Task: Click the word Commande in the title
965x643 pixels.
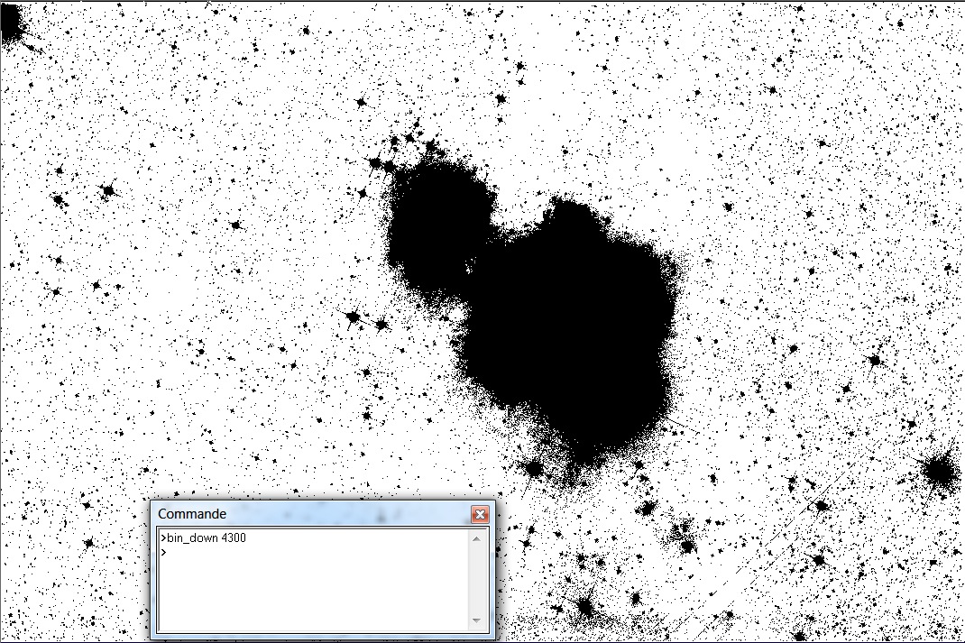Action: (192, 514)
